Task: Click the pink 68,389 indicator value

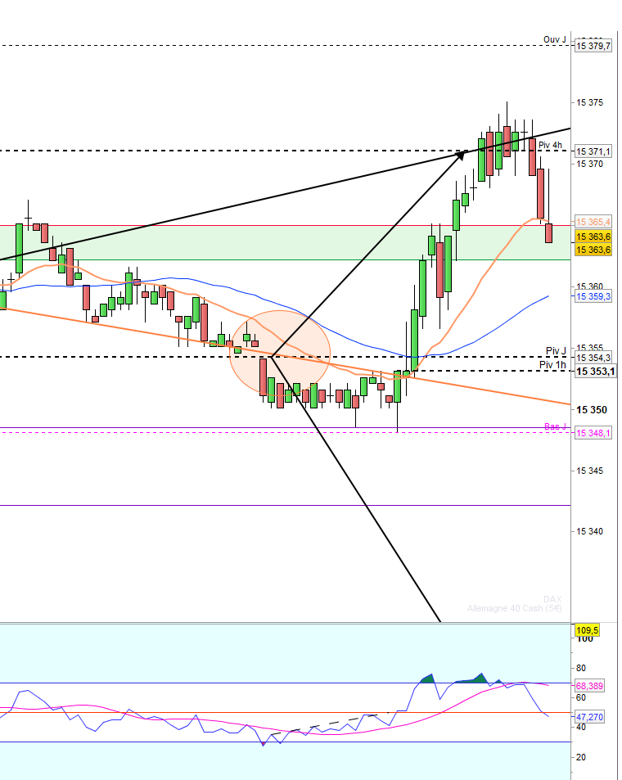Action: pos(589,686)
